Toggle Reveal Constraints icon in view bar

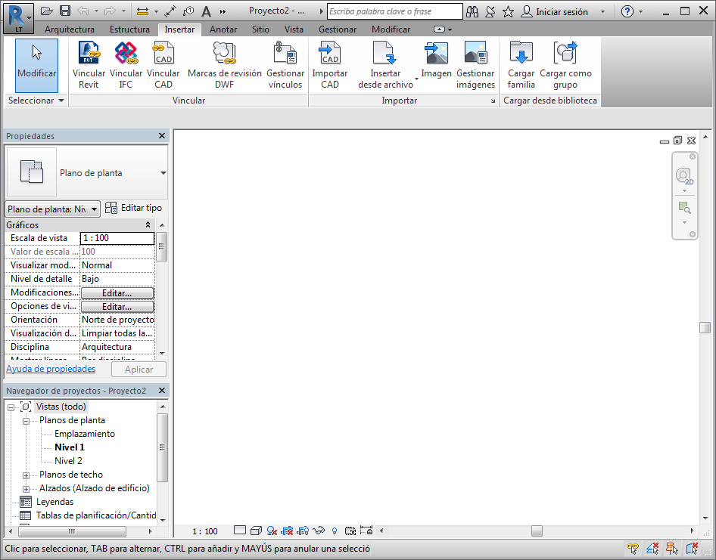coord(366,530)
